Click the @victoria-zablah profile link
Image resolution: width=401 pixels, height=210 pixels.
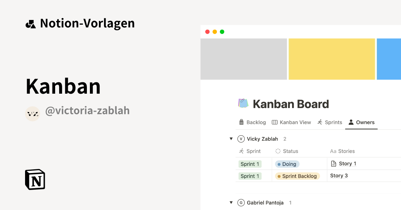tap(88, 111)
